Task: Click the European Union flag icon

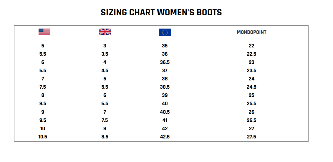Action: tap(165, 32)
